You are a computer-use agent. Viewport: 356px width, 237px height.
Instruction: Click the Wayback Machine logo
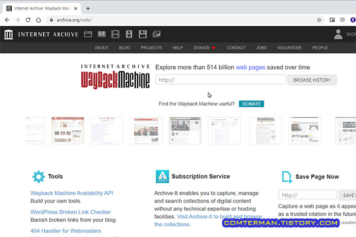pyautogui.click(x=115, y=77)
